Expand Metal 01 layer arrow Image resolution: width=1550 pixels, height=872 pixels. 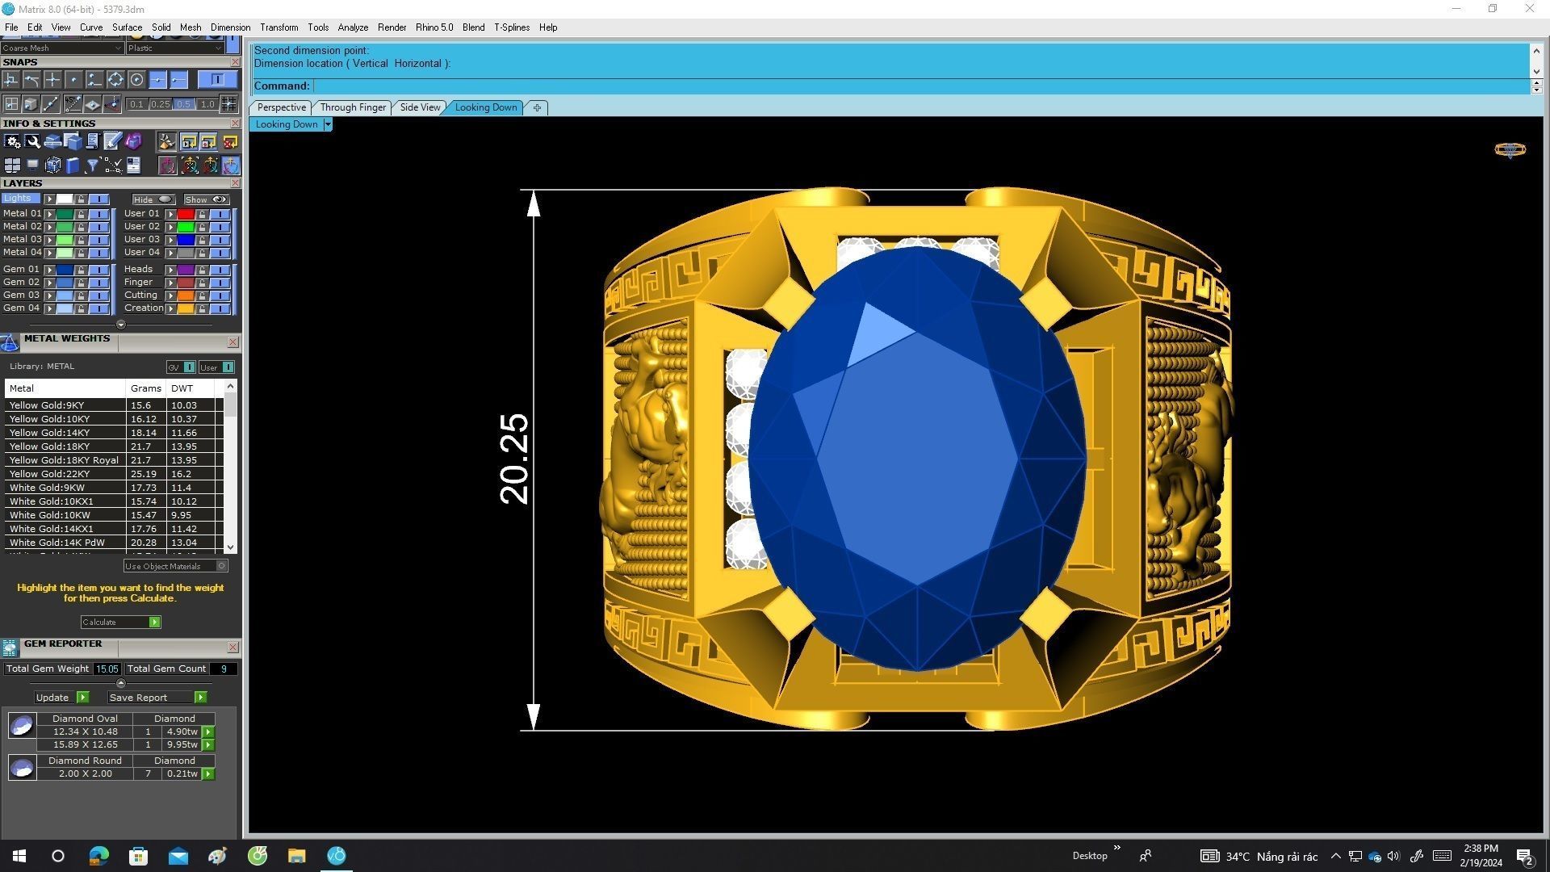(x=49, y=214)
